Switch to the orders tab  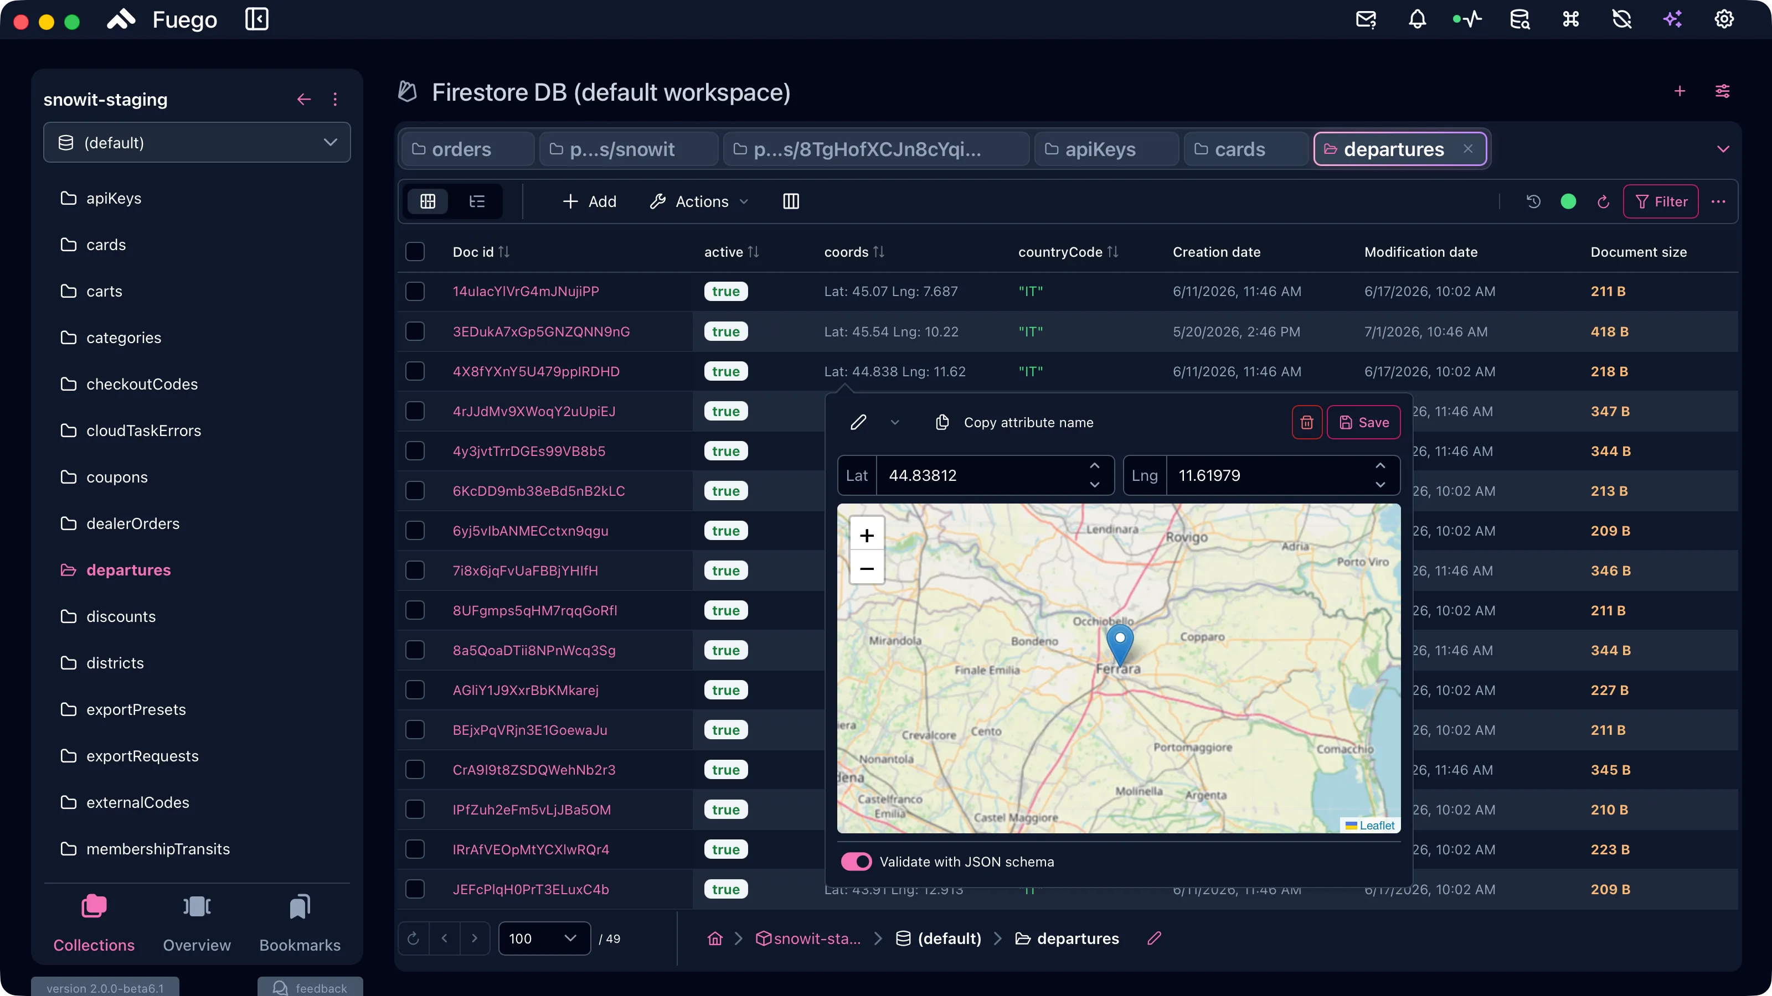[x=467, y=149]
